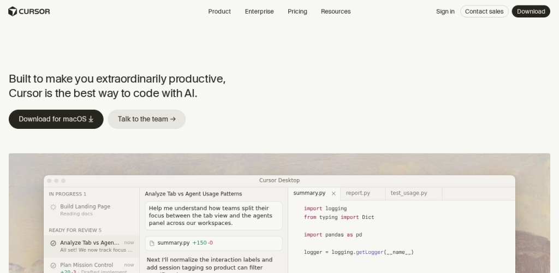
Task: Open the Enterprise menu
Action: tap(259, 11)
